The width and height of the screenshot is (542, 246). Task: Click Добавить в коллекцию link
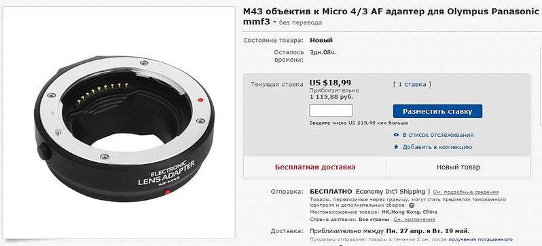pos(437,147)
